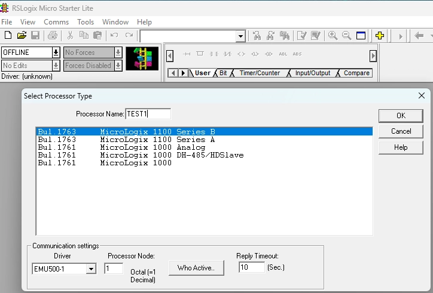This screenshot has height=293, width=433.
Task: Open the File menu
Action: [x=7, y=22]
